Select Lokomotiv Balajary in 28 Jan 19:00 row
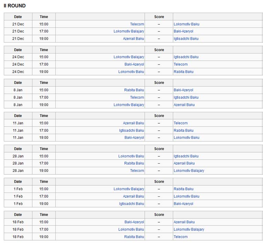263x246 pixels. (x=189, y=171)
